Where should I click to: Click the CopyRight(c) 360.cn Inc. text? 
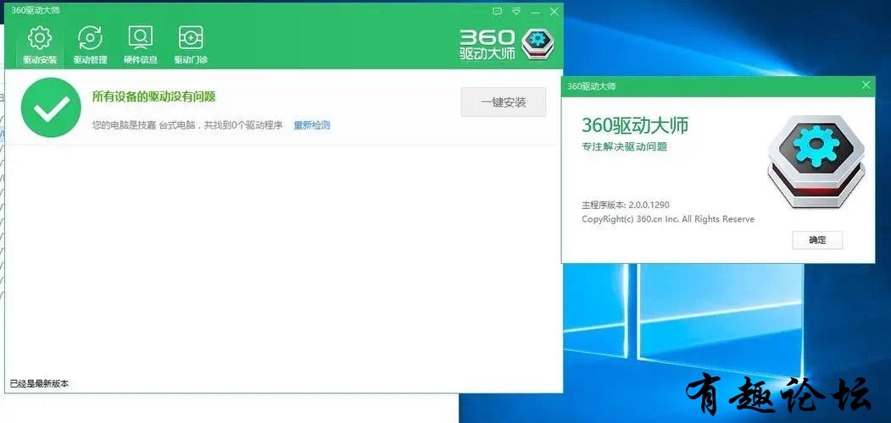pos(668,219)
